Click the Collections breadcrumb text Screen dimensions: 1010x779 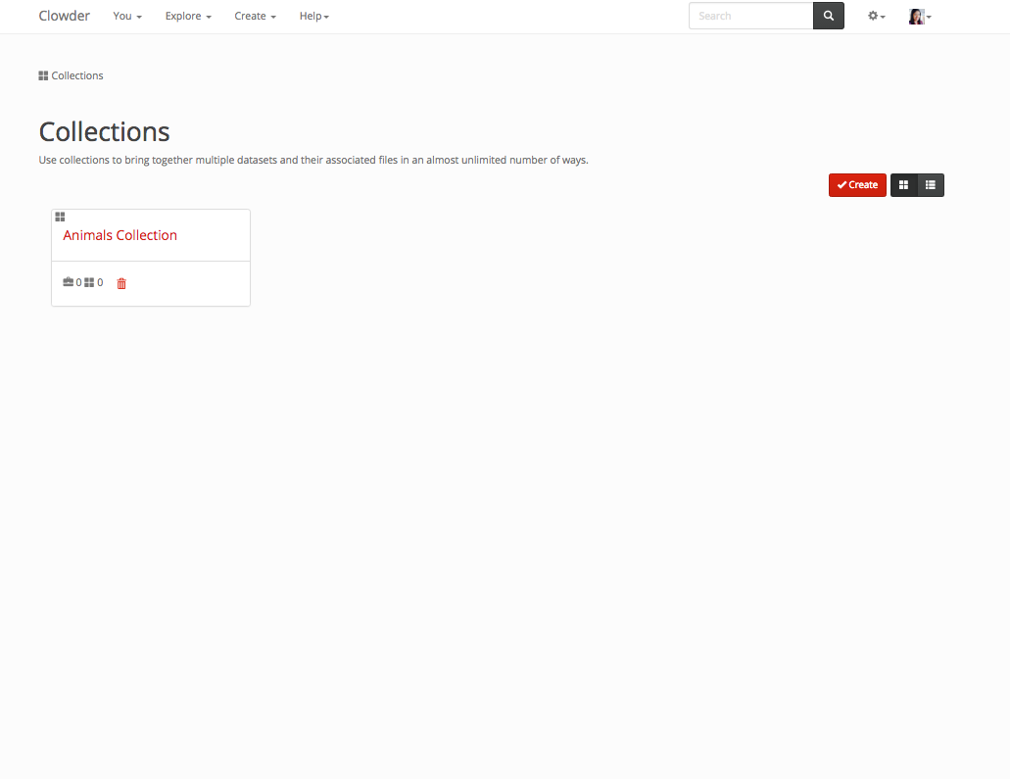77,75
